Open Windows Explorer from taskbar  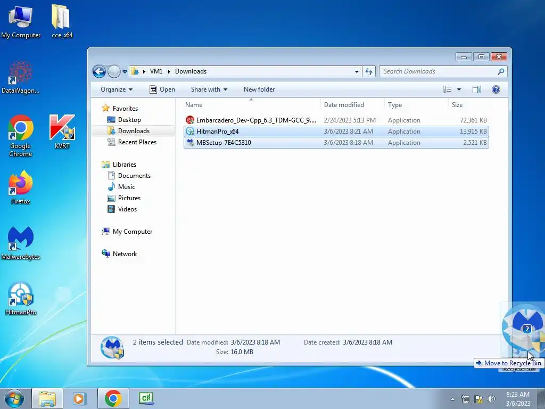47,398
